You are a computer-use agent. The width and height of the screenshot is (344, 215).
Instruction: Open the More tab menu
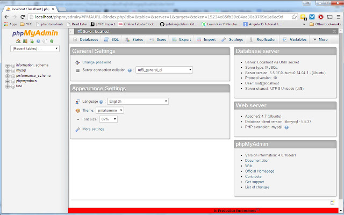[x=320, y=39]
